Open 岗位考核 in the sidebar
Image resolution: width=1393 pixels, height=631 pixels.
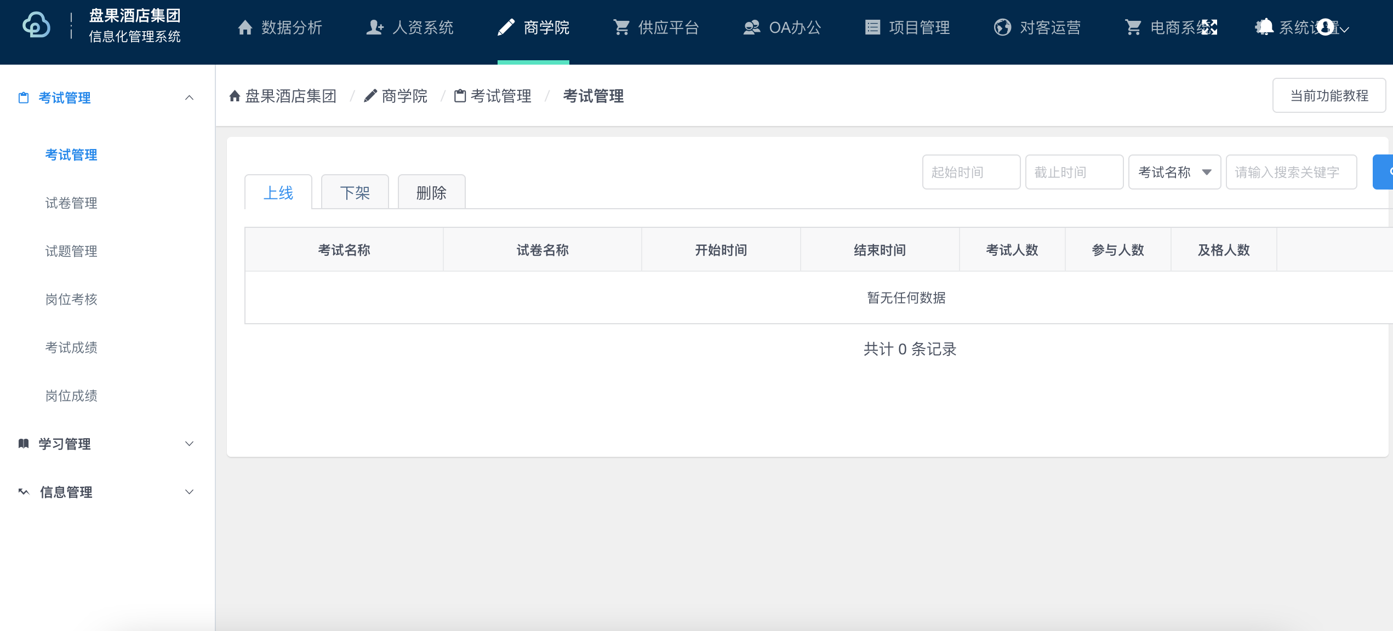[x=71, y=300]
